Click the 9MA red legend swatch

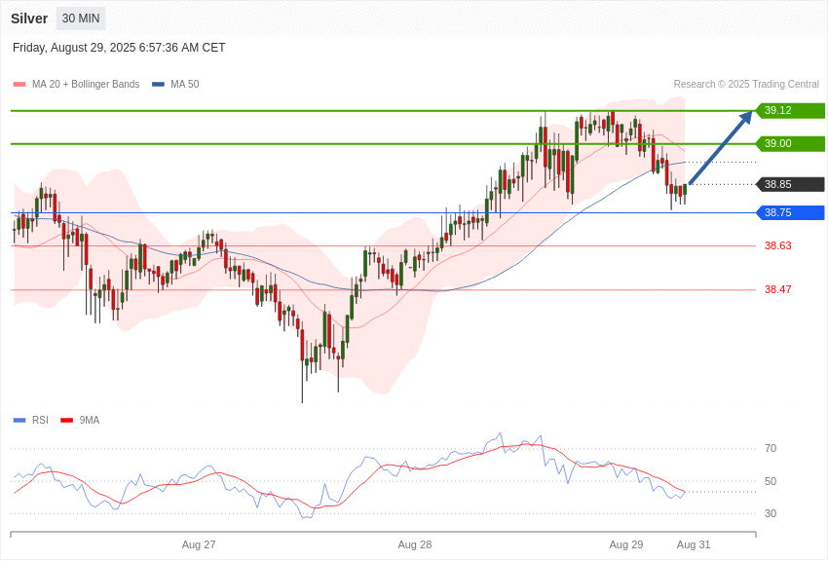pyautogui.click(x=66, y=420)
